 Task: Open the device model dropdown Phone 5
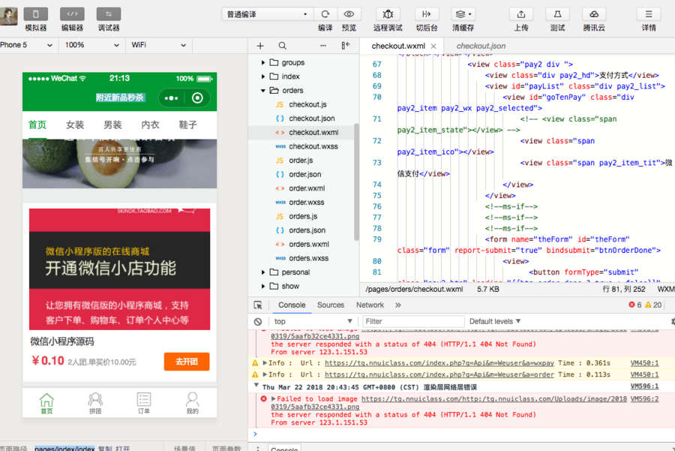pyautogui.click(x=27, y=45)
